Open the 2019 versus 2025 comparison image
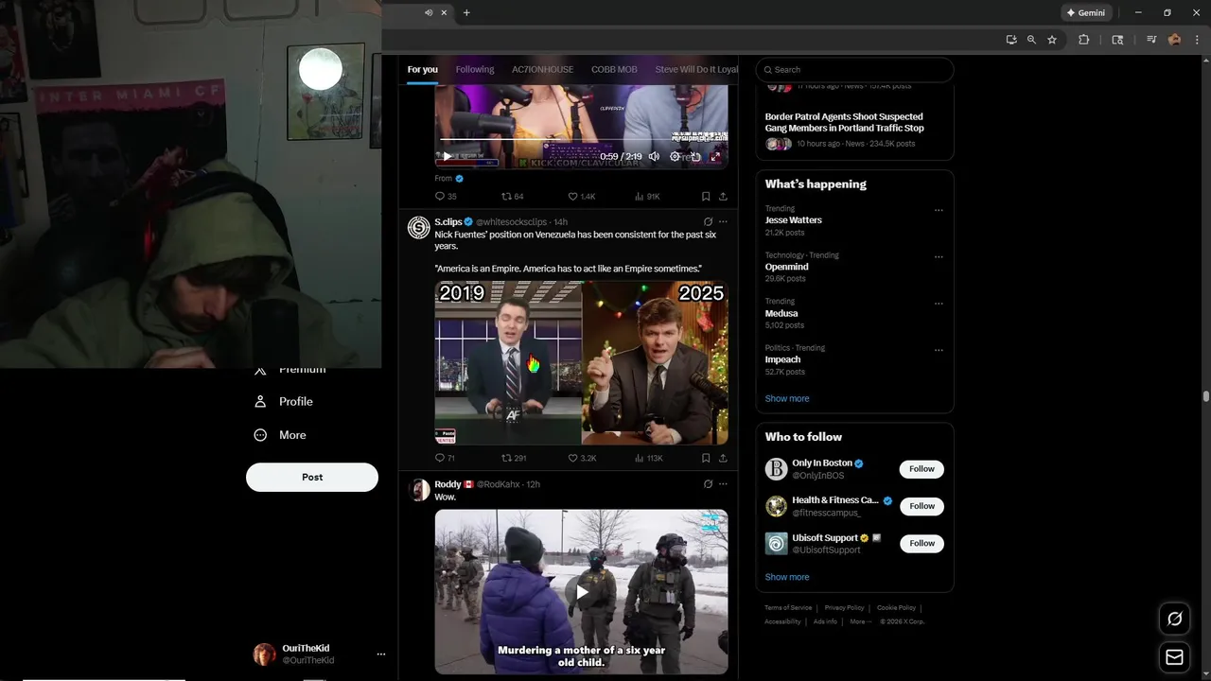Screen dimensions: 1211x681 tap(581, 362)
